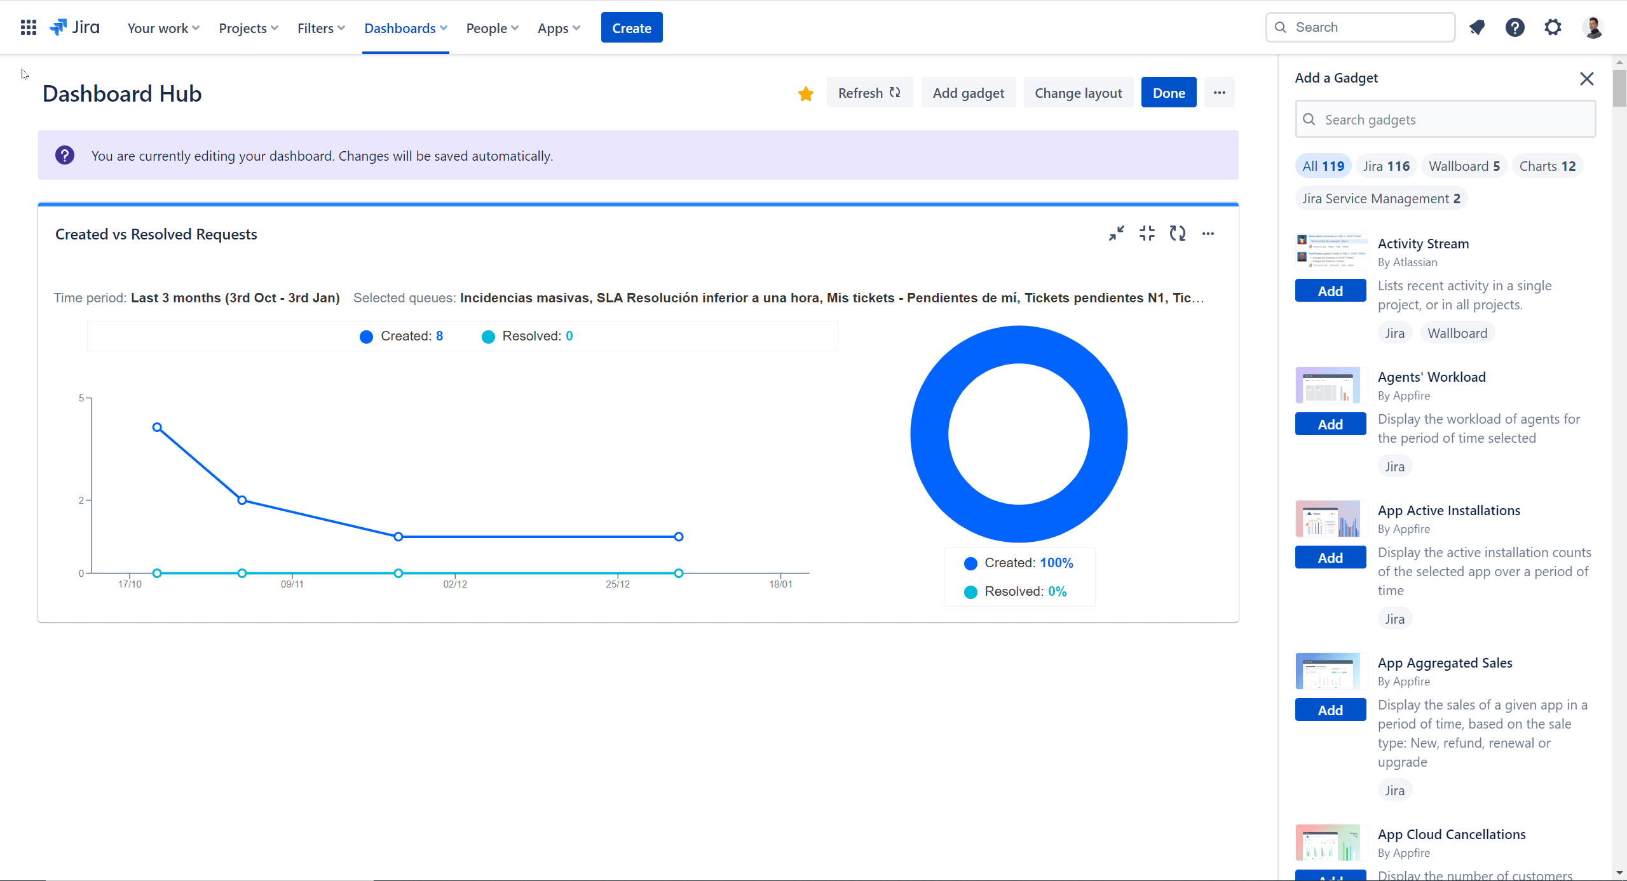
Task: Click the Search gadgets input field
Action: (1445, 119)
